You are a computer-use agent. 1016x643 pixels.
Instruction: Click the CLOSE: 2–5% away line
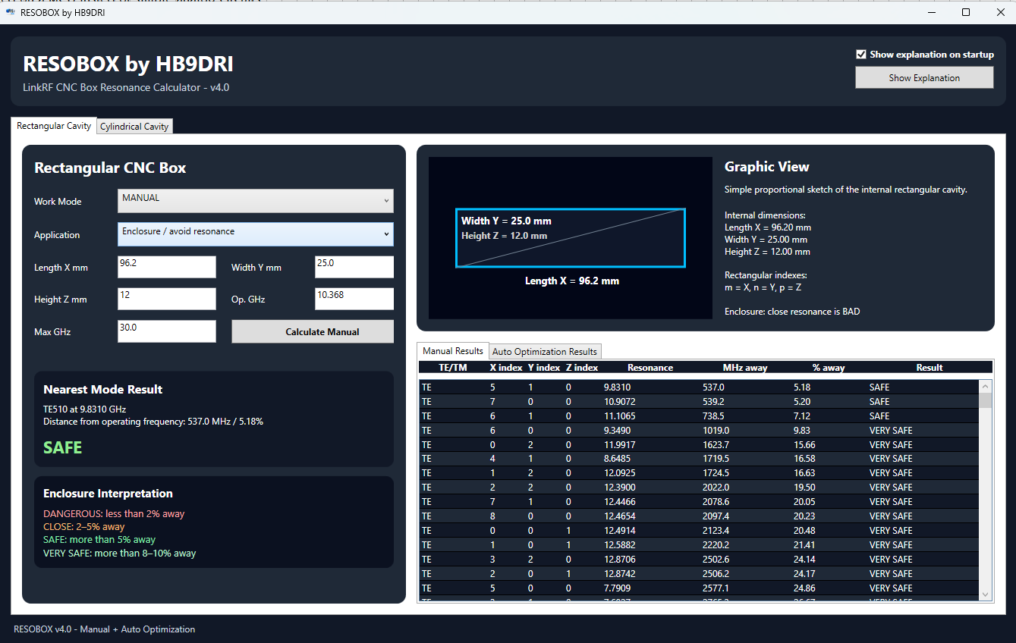coord(84,527)
